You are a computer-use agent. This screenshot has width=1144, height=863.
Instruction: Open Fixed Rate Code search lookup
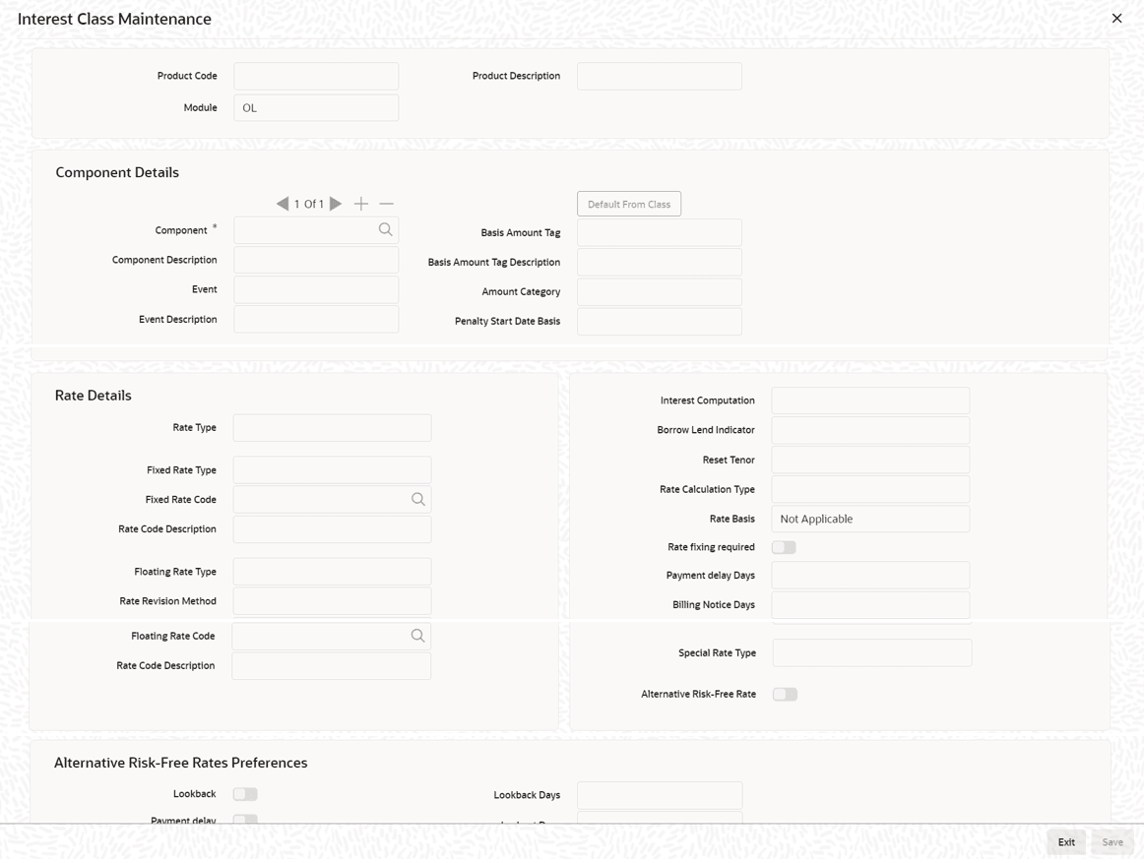point(418,500)
